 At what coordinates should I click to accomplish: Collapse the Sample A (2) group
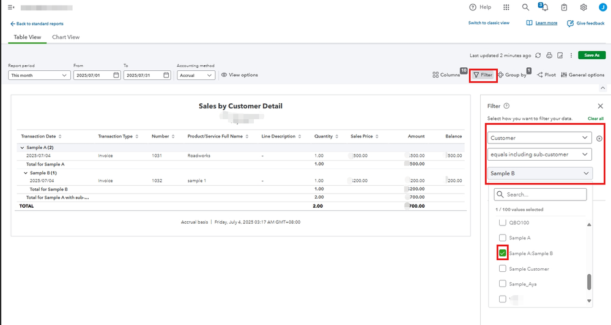click(23, 148)
